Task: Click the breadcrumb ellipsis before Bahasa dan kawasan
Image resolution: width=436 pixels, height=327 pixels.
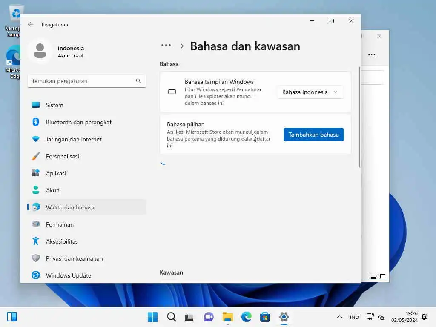Action: (x=166, y=46)
